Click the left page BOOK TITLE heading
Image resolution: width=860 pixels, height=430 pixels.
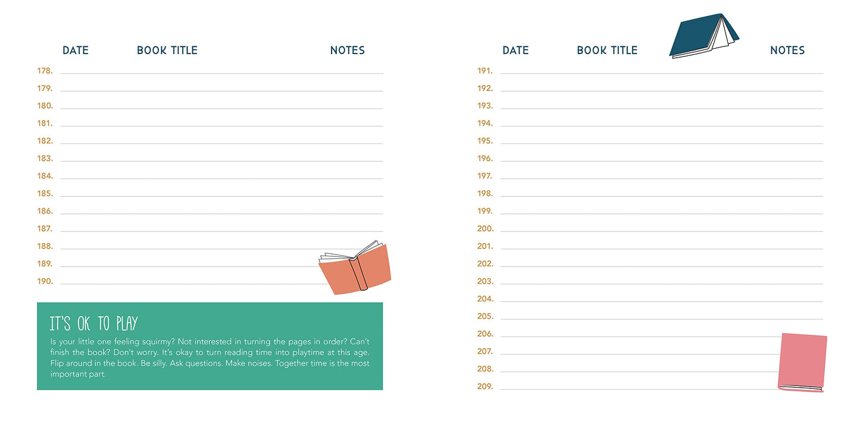pyautogui.click(x=167, y=51)
